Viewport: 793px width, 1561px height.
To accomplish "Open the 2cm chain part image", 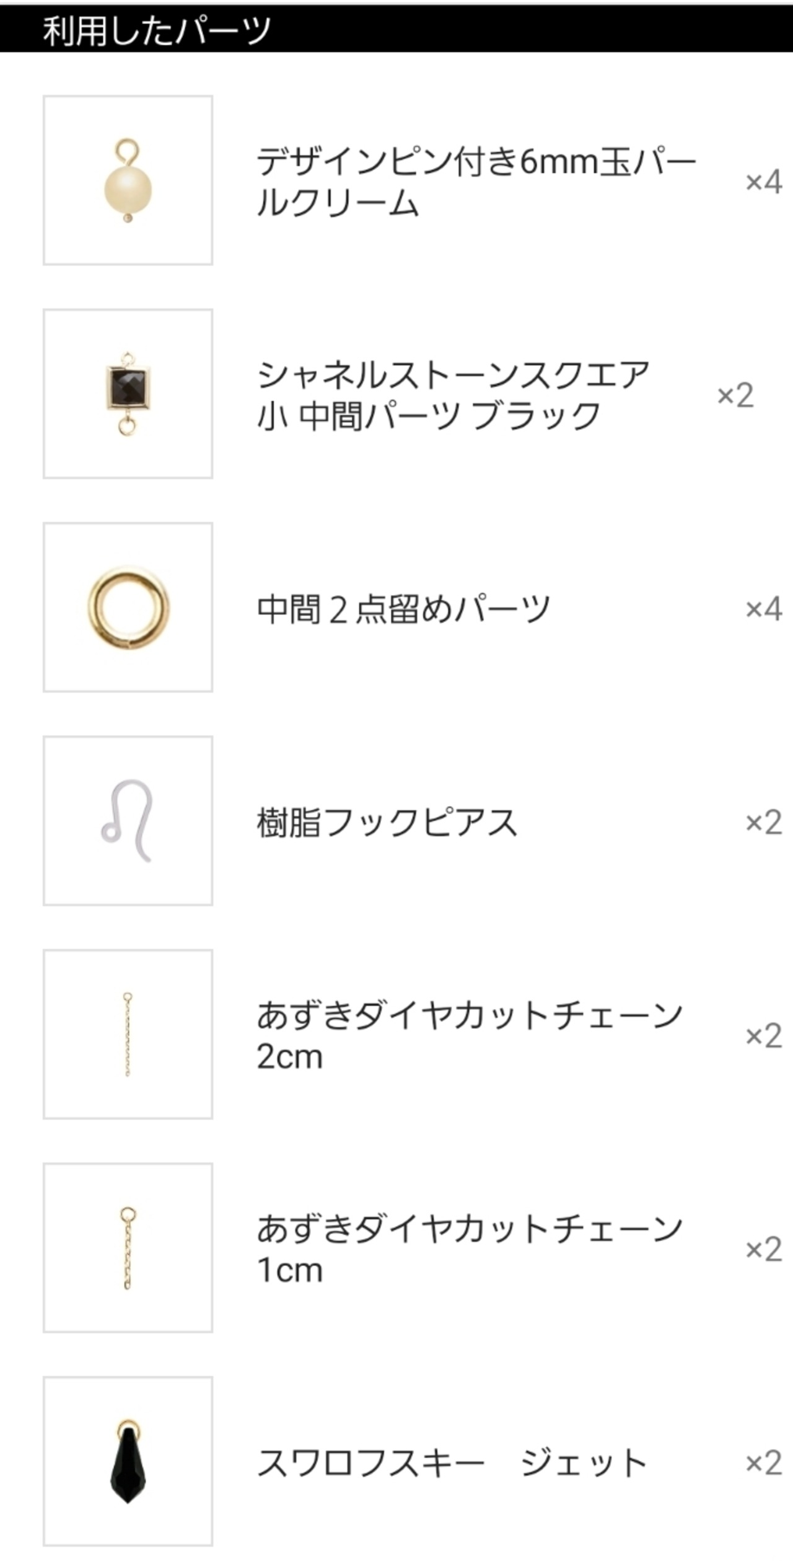I will 128,1034.
